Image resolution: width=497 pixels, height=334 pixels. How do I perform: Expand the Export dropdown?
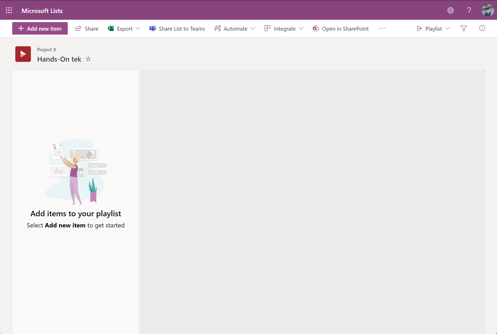(124, 29)
